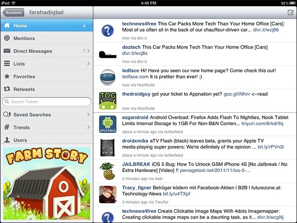This screenshot has height=223, width=297.
Task: Open the compose tweet icon
Action: point(291,13)
